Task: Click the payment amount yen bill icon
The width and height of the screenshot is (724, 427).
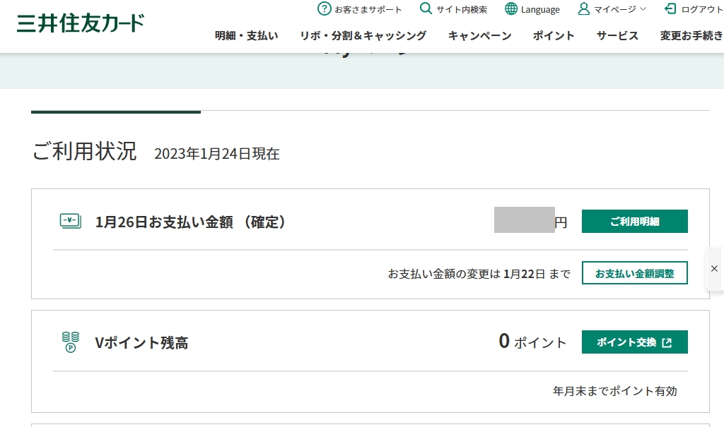Action: (70, 222)
